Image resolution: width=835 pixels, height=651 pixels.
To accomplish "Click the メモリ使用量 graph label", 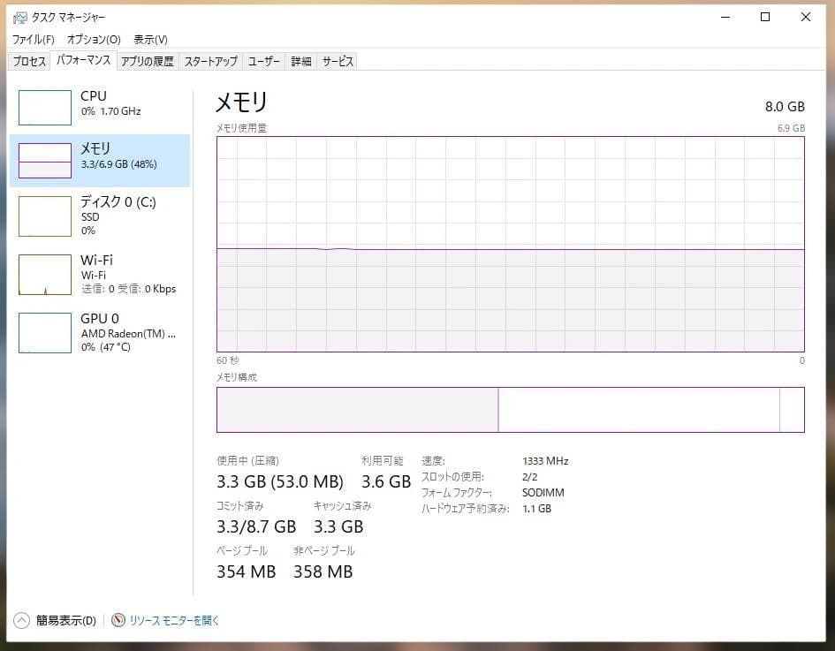I will click(241, 128).
